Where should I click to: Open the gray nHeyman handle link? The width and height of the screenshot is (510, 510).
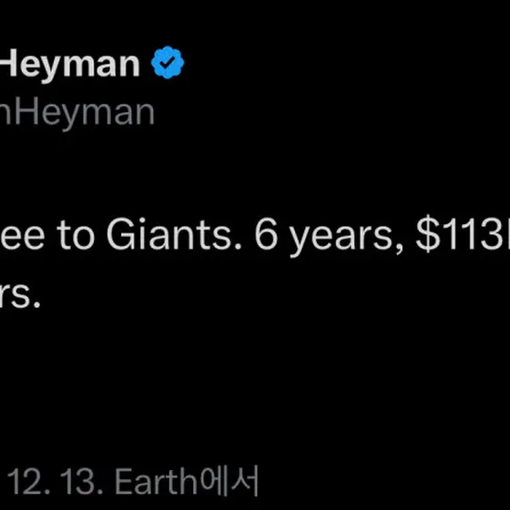click(76, 114)
